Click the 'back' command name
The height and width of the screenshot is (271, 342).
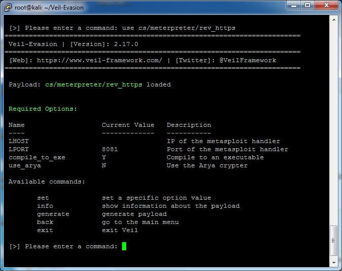[x=45, y=222]
